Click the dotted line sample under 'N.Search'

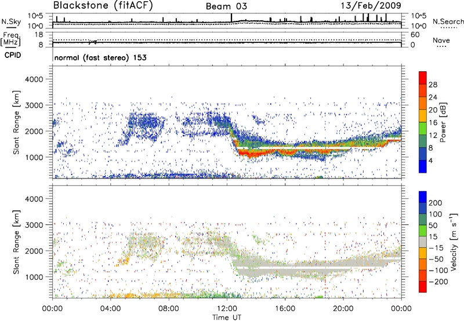[x=448, y=28]
